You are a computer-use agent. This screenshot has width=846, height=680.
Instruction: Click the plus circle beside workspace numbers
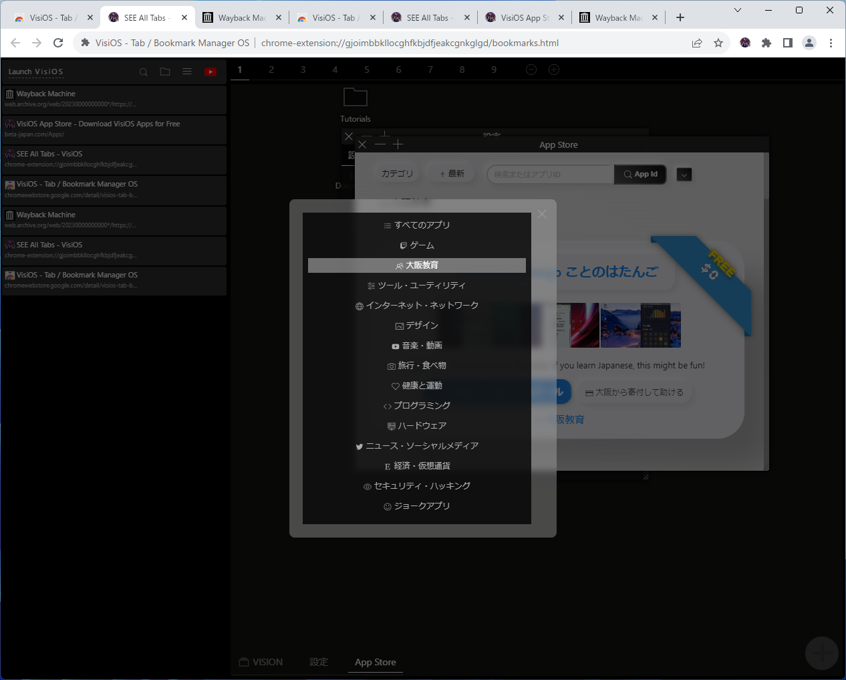(x=554, y=70)
